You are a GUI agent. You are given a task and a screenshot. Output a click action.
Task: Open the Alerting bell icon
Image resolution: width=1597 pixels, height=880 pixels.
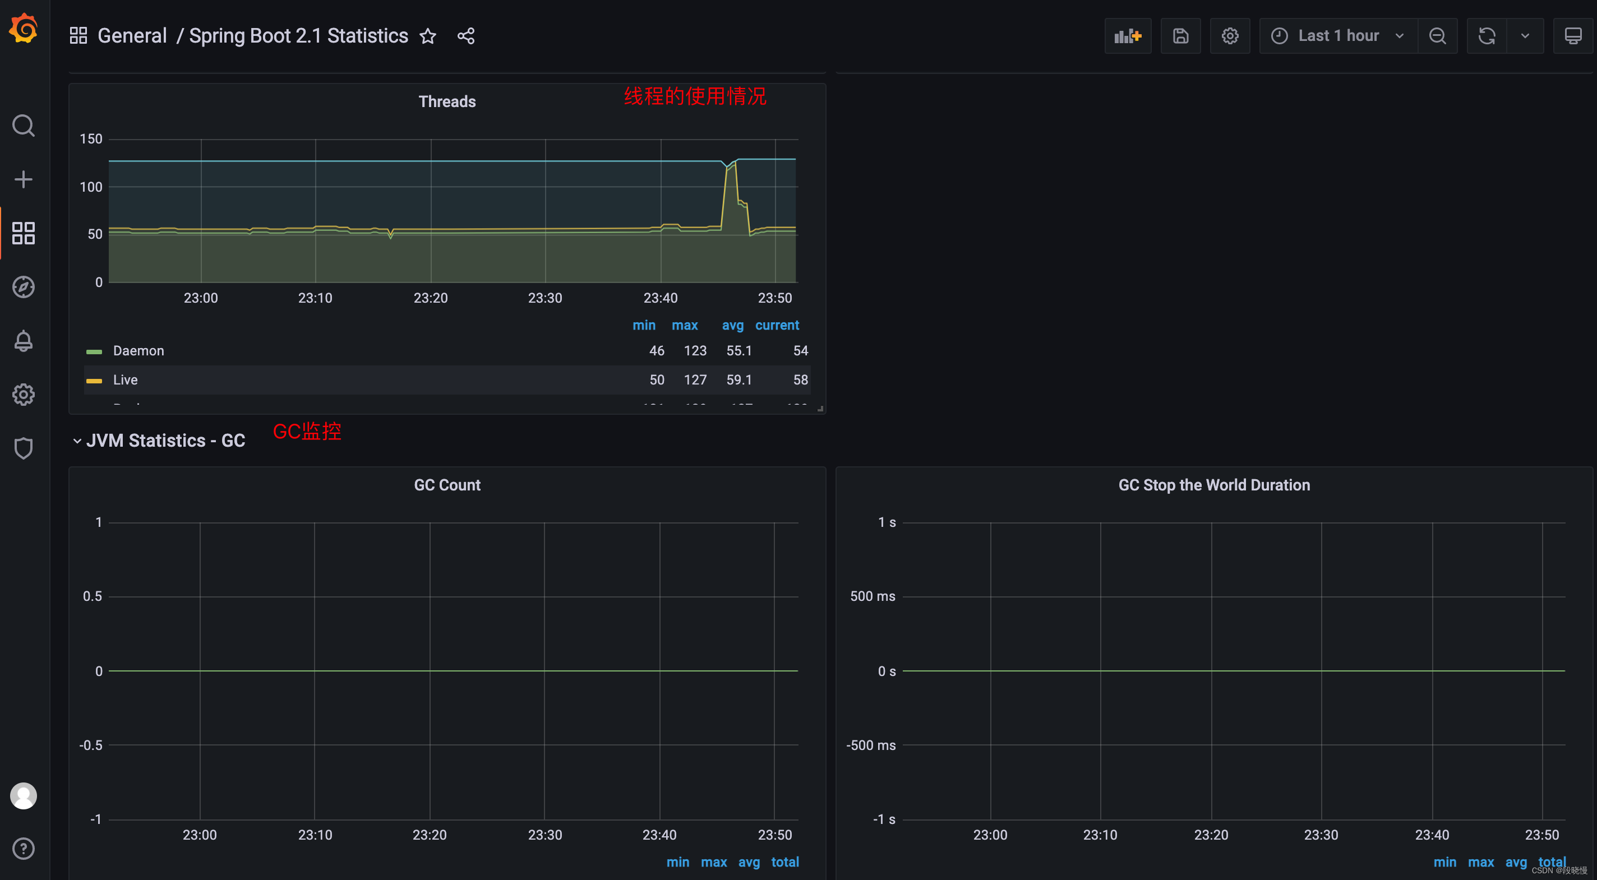pyautogui.click(x=24, y=341)
